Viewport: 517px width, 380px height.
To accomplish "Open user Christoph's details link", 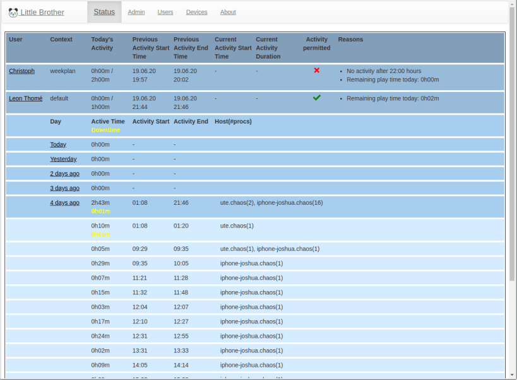I will tap(21, 71).
